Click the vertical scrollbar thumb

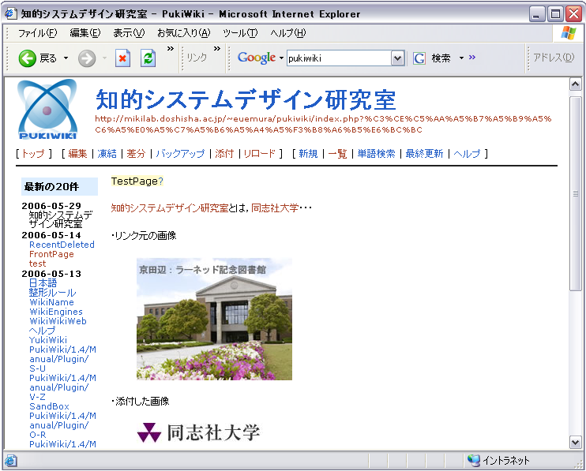tap(575, 193)
